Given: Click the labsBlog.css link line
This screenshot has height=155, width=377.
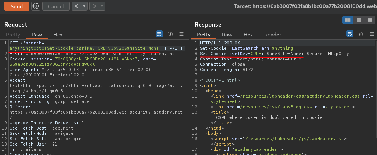Looking at the screenshot, I should click(283, 107).
